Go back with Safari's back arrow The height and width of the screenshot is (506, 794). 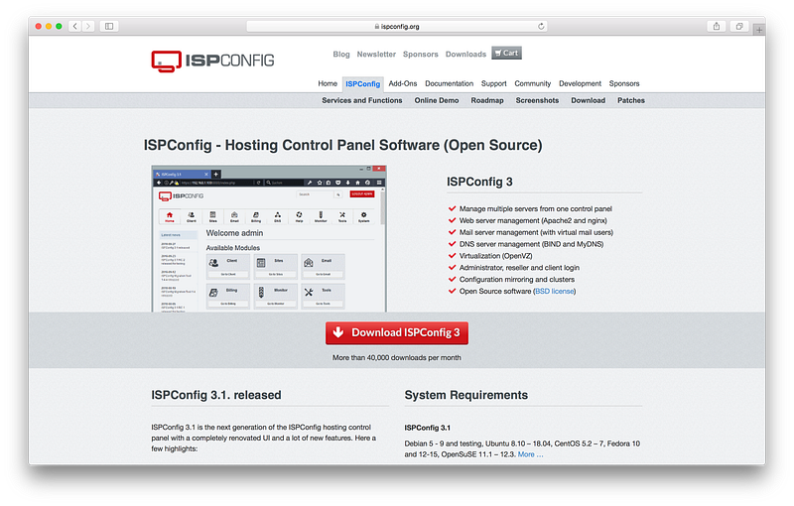pos(75,27)
